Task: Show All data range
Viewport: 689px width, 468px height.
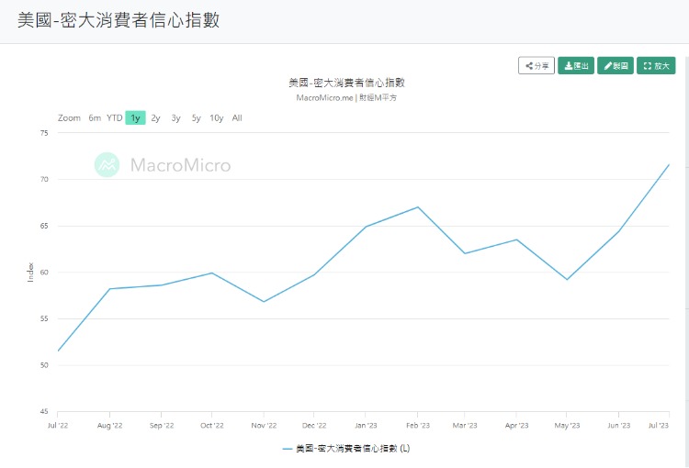Action: [x=237, y=117]
